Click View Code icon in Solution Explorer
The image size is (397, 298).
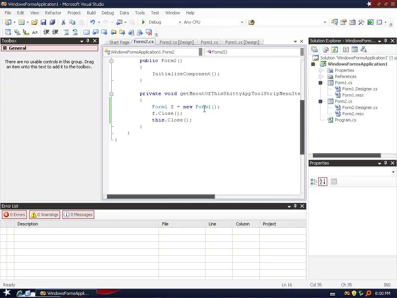click(x=345, y=49)
